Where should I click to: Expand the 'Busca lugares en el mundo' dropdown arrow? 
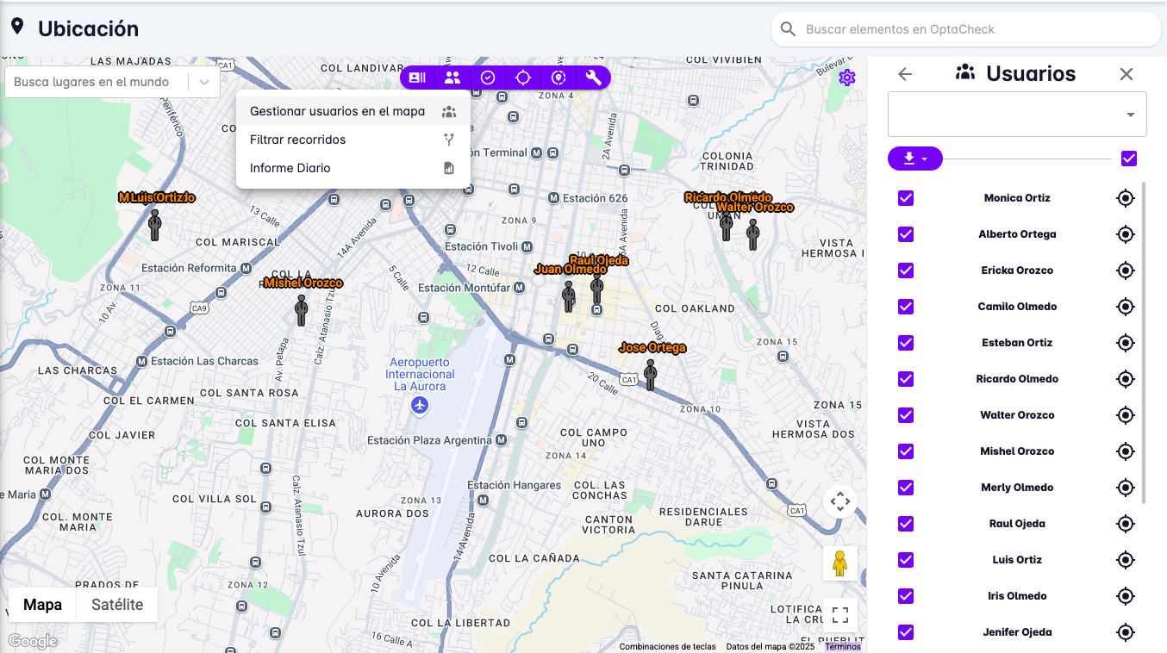(204, 83)
